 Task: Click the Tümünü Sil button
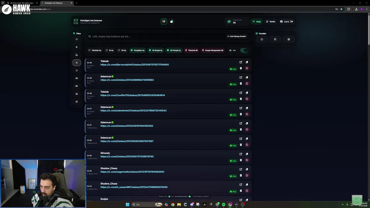coord(191,50)
